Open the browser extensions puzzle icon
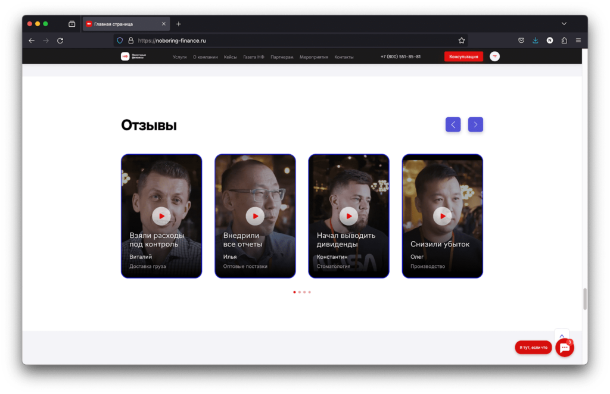This screenshot has width=610, height=394. click(564, 40)
